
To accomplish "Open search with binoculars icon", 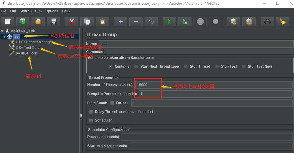I will tap(267, 21).
